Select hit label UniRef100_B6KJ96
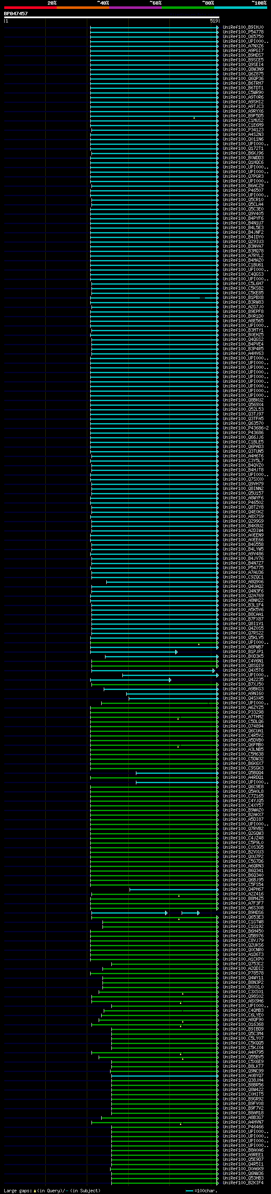This screenshot has width=271, height=1194. tap(243, 153)
